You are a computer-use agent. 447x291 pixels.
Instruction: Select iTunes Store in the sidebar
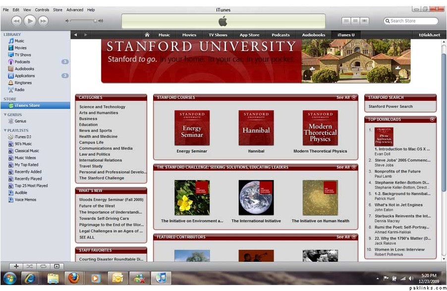click(x=35, y=105)
